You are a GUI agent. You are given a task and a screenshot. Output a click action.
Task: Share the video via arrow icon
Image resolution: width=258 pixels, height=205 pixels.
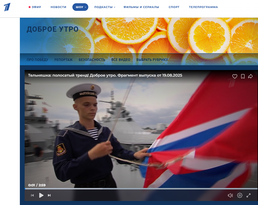coord(250,76)
